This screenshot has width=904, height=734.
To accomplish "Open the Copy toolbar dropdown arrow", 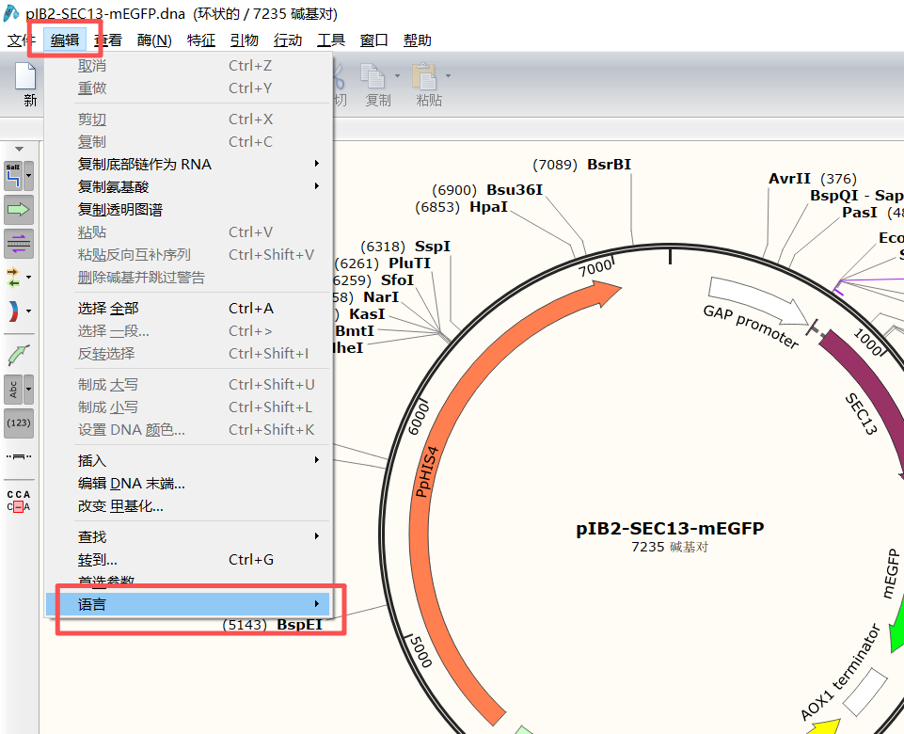I will [x=397, y=76].
